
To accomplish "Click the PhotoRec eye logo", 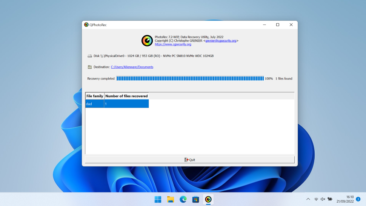I will [147, 41].
